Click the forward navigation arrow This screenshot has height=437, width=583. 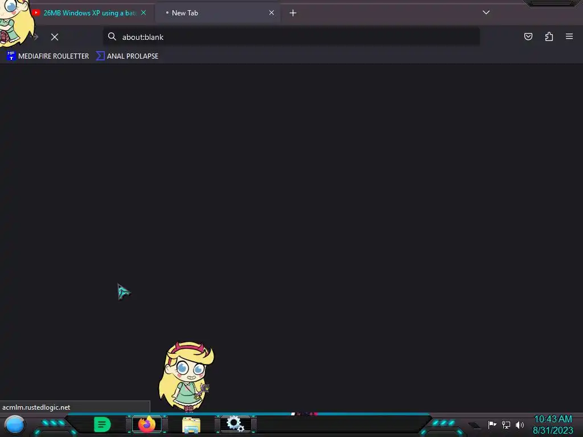click(x=35, y=36)
